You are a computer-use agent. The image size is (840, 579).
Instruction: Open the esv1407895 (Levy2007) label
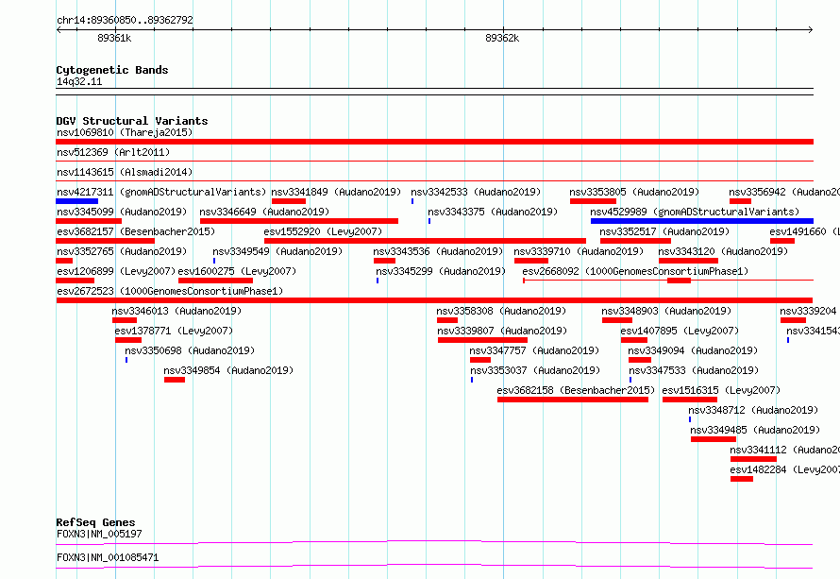[680, 331]
